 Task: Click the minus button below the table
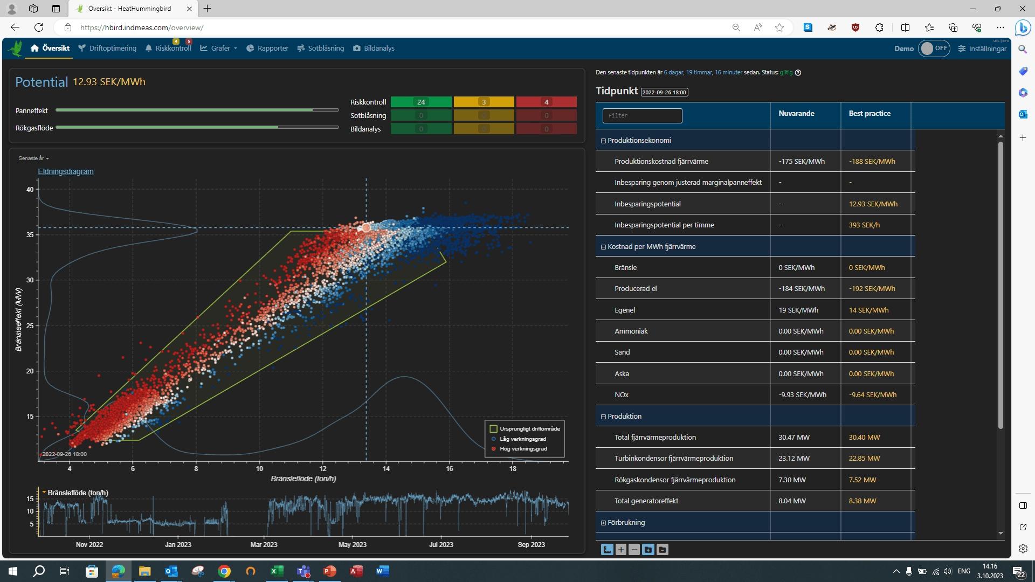[x=634, y=550]
